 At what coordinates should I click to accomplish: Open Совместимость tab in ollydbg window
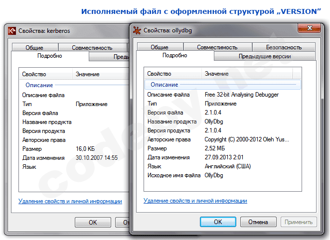coord(217,47)
